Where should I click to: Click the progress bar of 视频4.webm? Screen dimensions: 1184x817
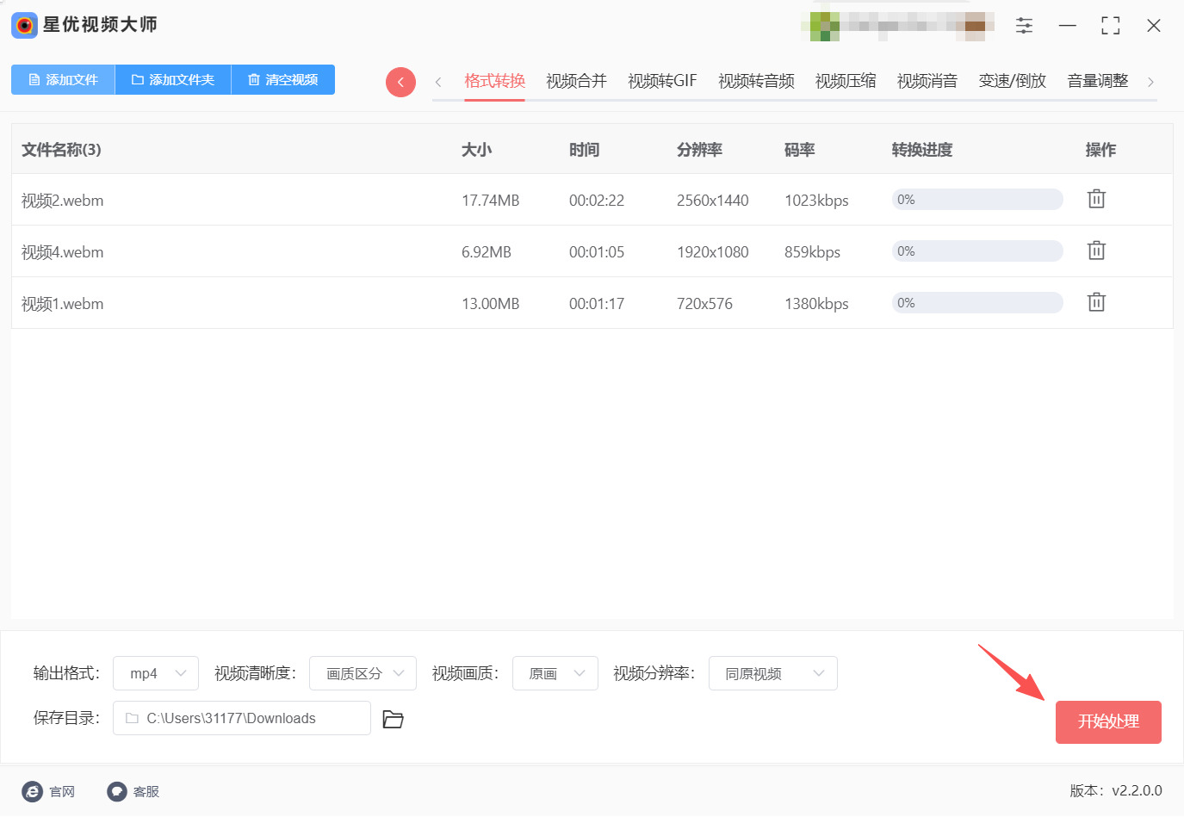[x=977, y=251]
